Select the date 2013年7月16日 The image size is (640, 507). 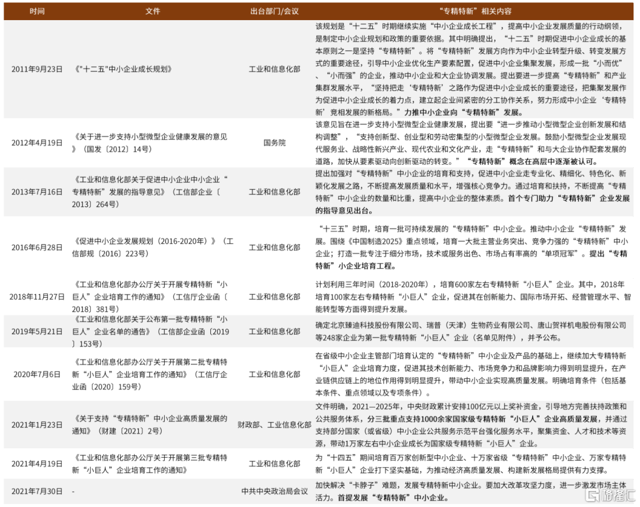pyautogui.click(x=37, y=192)
